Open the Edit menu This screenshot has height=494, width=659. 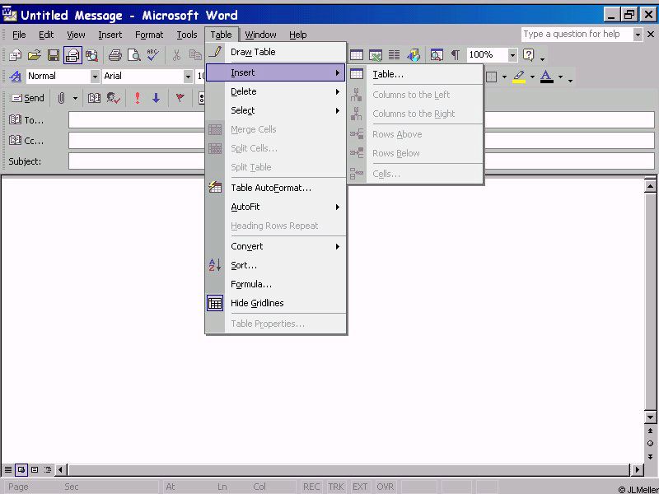tap(46, 35)
